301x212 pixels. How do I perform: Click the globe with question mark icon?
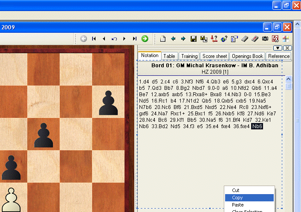(x=224, y=39)
